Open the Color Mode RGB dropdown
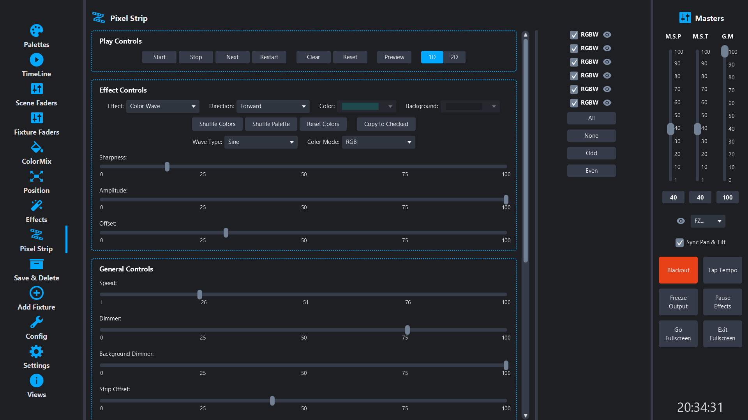 point(378,142)
